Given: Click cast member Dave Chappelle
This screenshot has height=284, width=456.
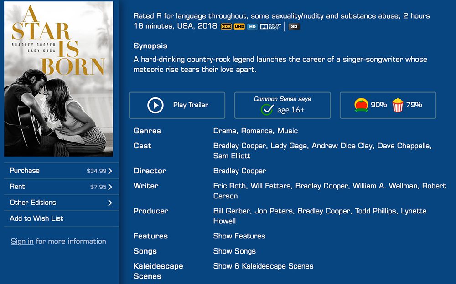Looking at the screenshot, I should point(404,146).
